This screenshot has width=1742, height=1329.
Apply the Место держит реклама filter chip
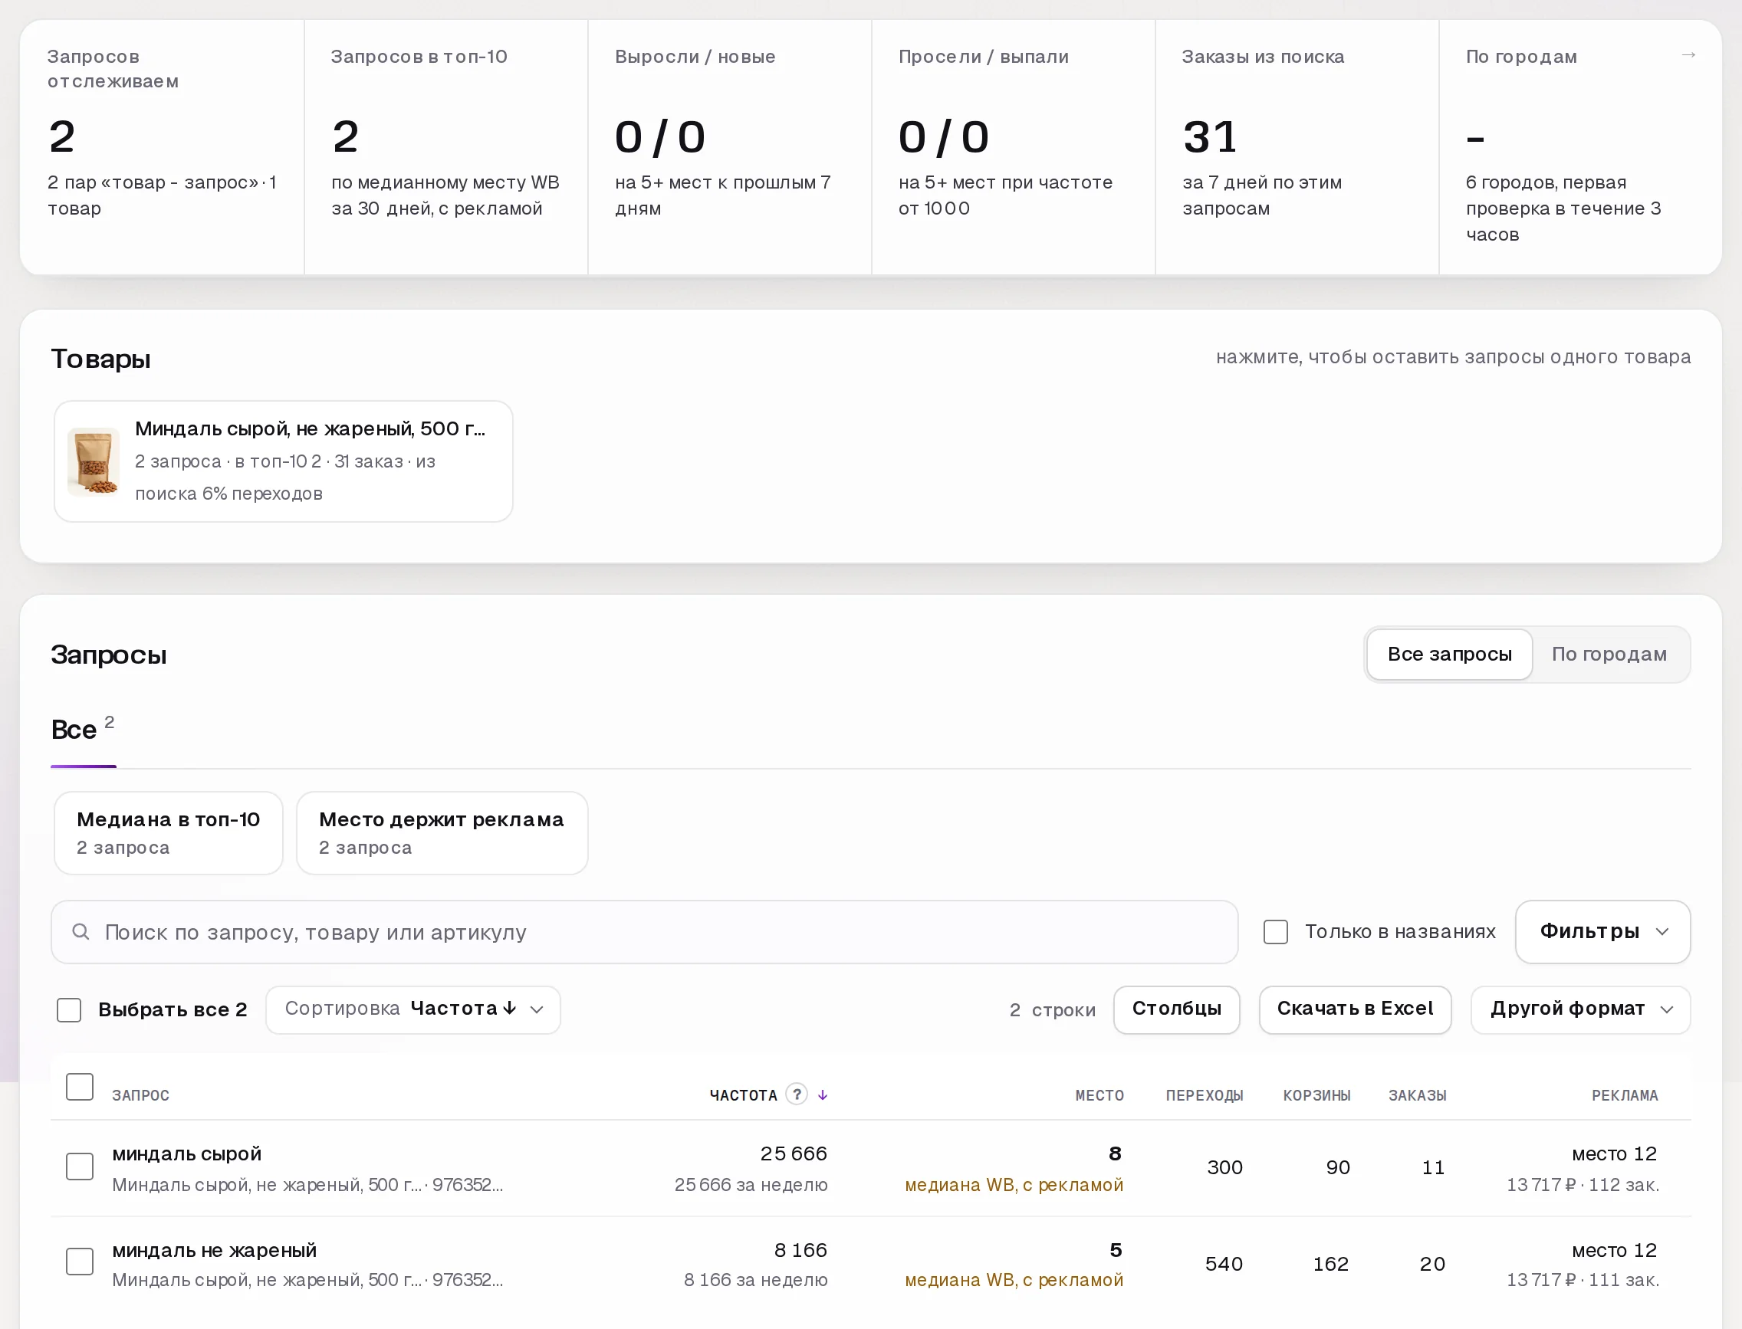[442, 833]
